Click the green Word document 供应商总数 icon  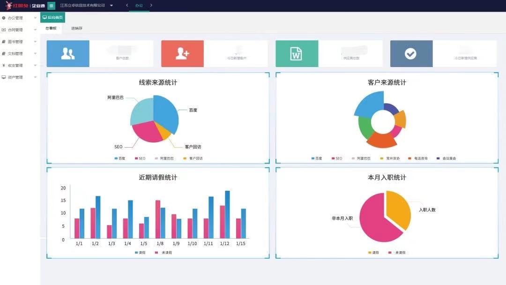coord(297,53)
